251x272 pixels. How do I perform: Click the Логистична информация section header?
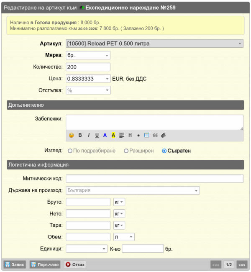[x=125, y=165]
